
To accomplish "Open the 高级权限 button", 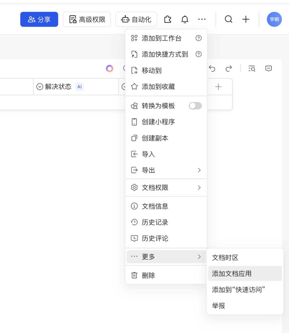I will [87, 19].
